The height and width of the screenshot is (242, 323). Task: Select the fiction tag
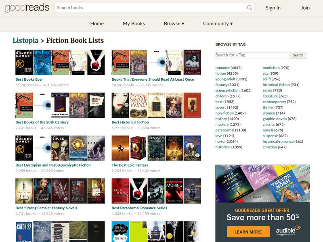pos(220,73)
